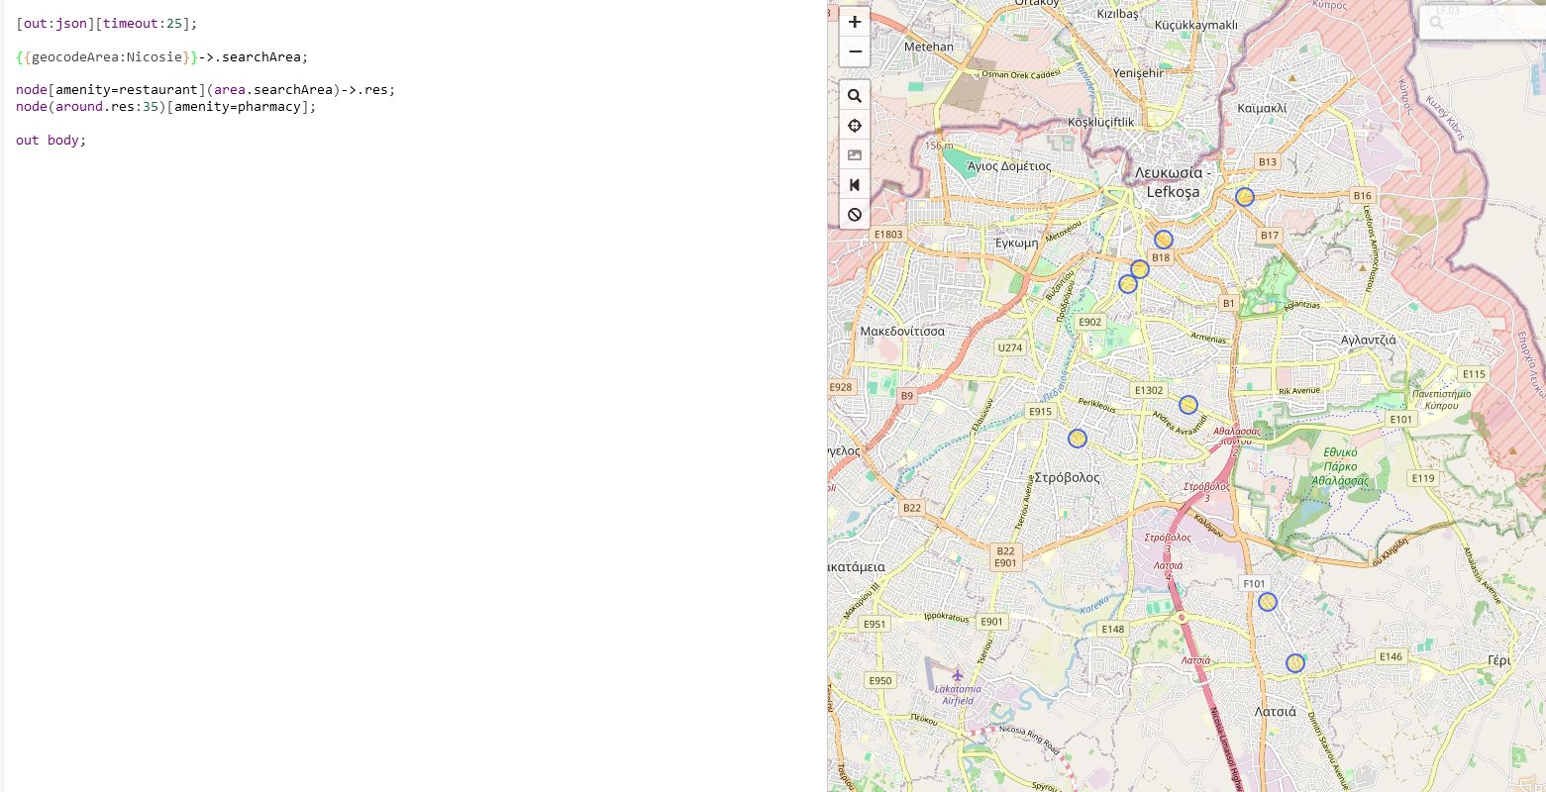Toggle the map image overlay button
Viewport: 1546px width, 792px height.
pyautogui.click(x=854, y=155)
